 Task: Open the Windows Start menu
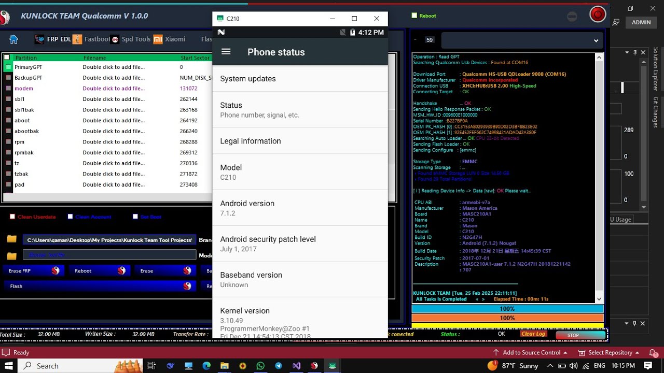tap(9, 366)
